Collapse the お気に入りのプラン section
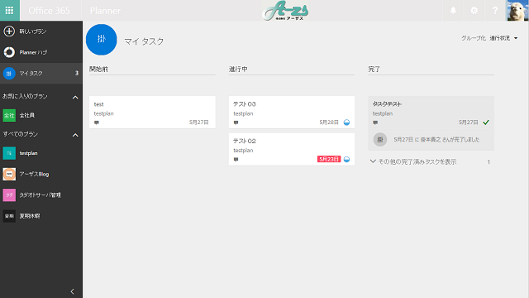The width and height of the screenshot is (529, 298). [x=75, y=98]
